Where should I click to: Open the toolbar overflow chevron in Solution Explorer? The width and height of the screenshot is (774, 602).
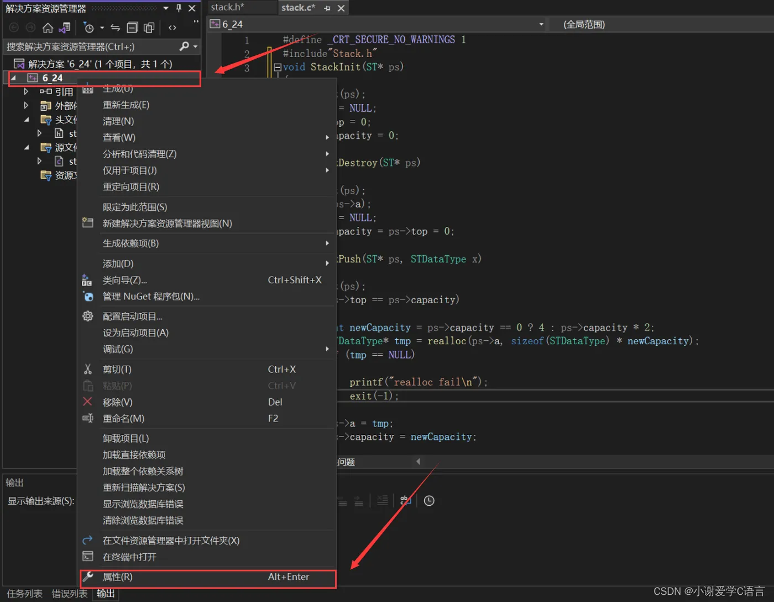196,22
